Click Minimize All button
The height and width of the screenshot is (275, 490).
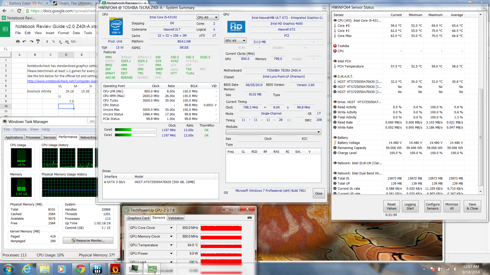pos(451,206)
